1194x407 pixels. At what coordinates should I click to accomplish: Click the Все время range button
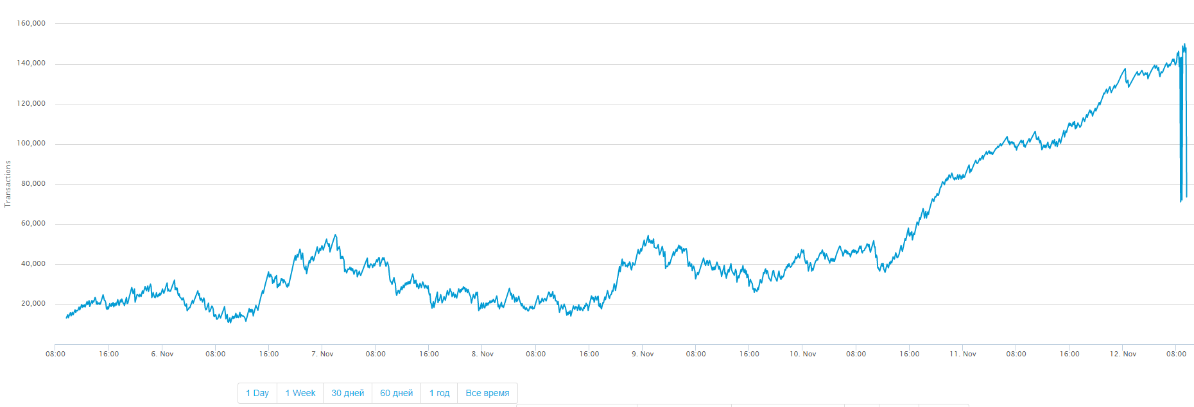coord(487,393)
